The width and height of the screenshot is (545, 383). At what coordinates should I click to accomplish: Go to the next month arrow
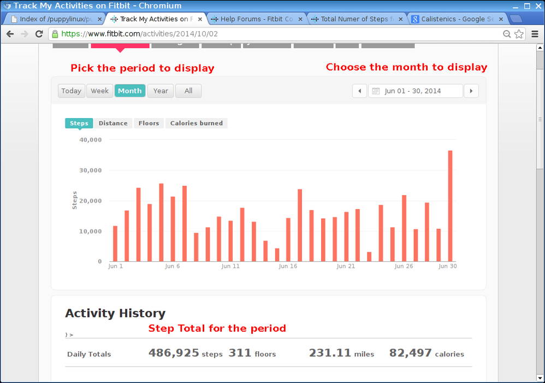471,91
